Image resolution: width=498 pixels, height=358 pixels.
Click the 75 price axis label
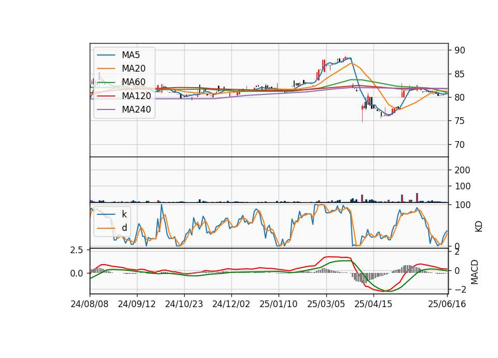pyautogui.click(x=460, y=121)
